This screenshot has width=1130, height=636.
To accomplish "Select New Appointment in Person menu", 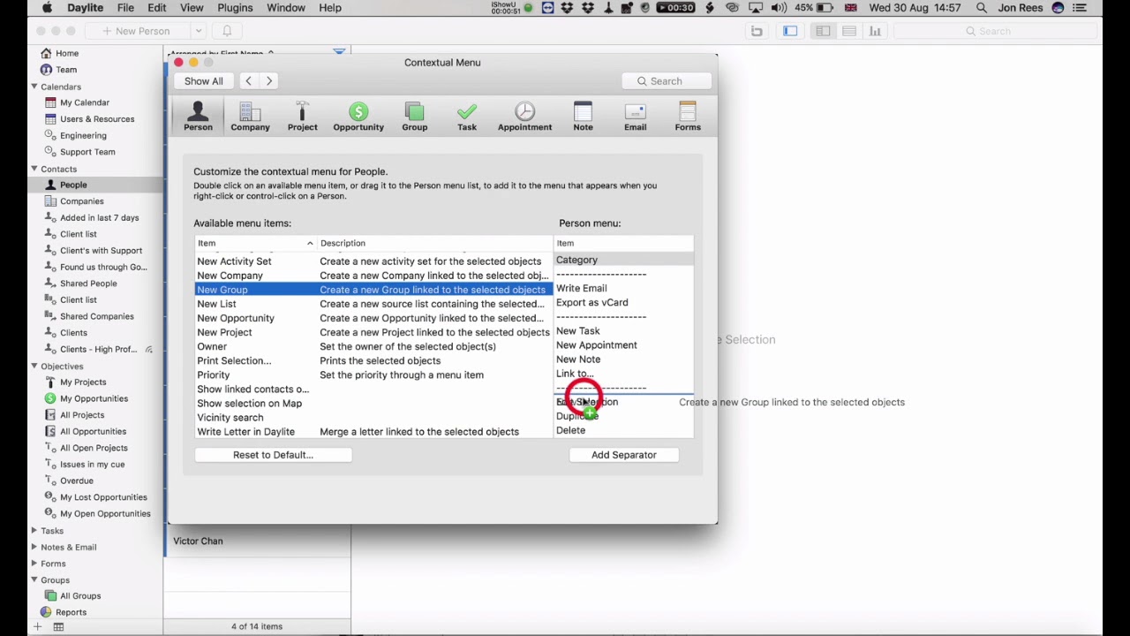I will [x=623, y=345].
